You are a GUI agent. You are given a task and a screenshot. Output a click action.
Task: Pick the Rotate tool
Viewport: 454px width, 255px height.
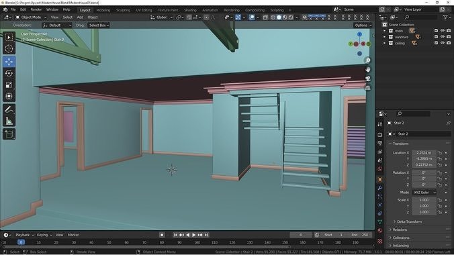tap(9, 73)
